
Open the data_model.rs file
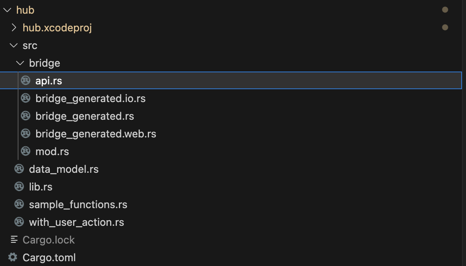tap(63, 169)
